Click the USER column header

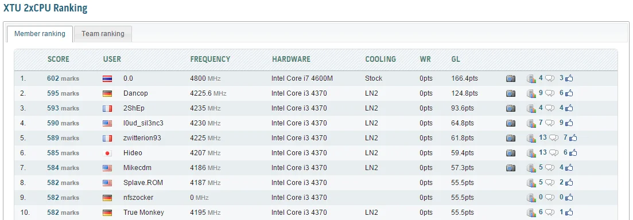[x=112, y=59]
